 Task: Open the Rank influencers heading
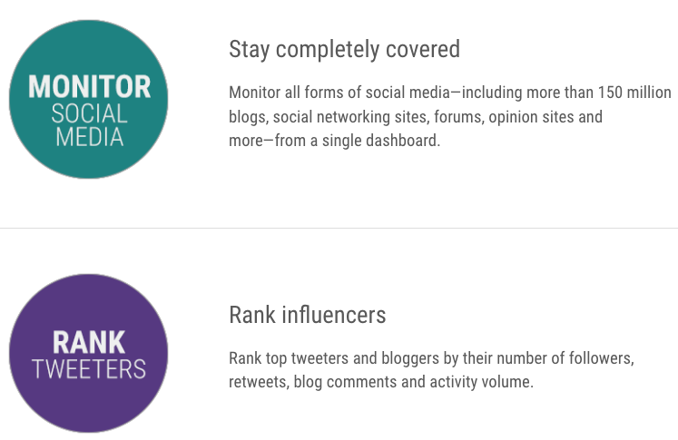308,315
